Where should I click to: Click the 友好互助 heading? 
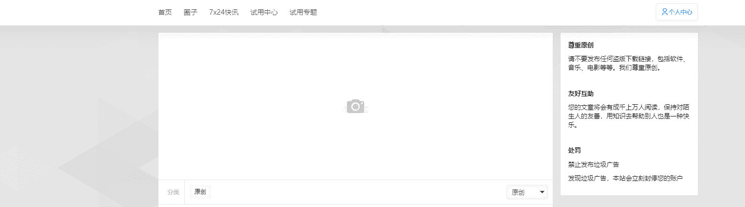(x=581, y=93)
